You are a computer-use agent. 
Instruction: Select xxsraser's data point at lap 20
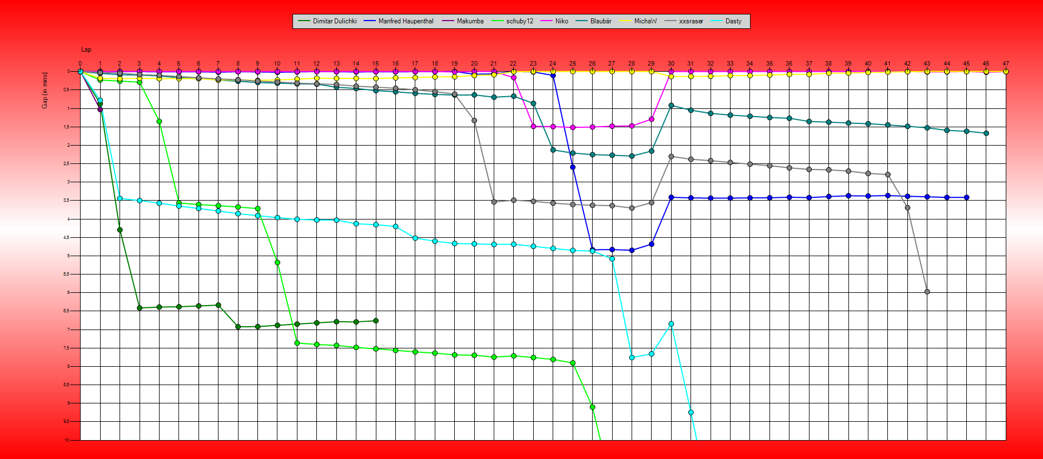click(x=474, y=121)
